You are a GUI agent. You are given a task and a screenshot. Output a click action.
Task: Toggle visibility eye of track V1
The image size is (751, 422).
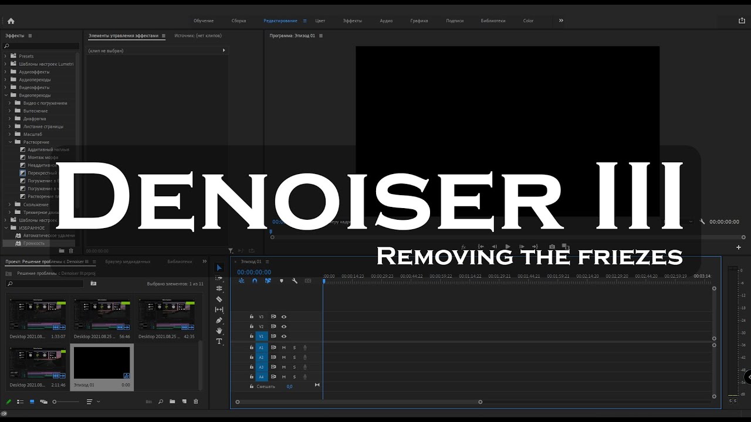284,336
